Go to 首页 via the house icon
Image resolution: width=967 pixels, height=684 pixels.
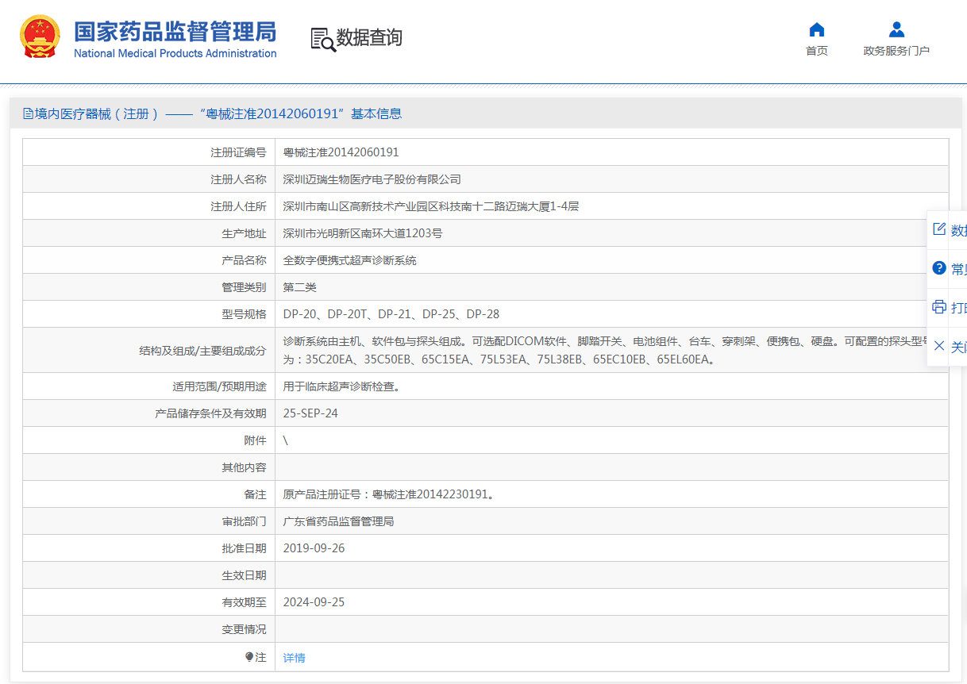pos(816,30)
